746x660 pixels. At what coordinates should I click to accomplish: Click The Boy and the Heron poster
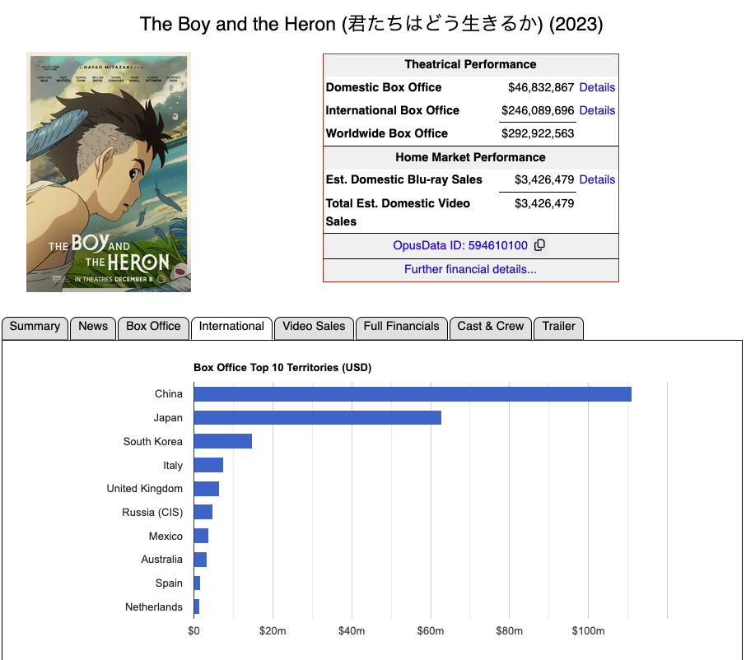[109, 172]
